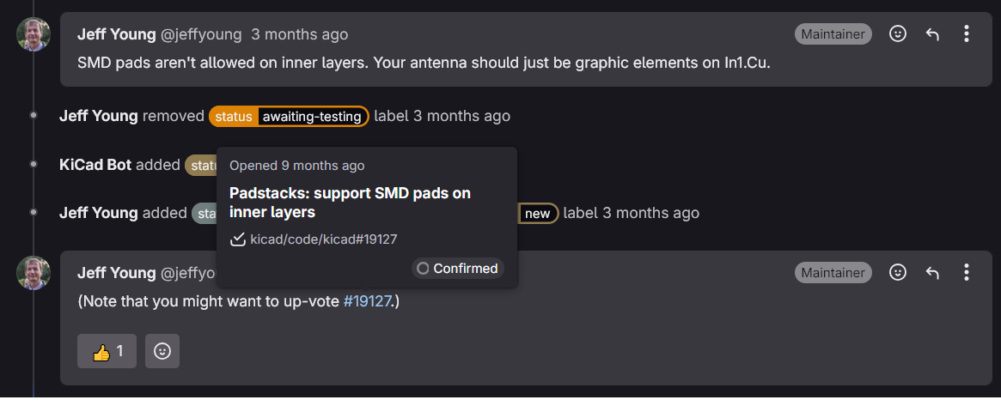Image resolution: width=1001 pixels, height=418 pixels.
Task: Click Jeff Young avatar on first comment
Action: click(x=34, y=34)
